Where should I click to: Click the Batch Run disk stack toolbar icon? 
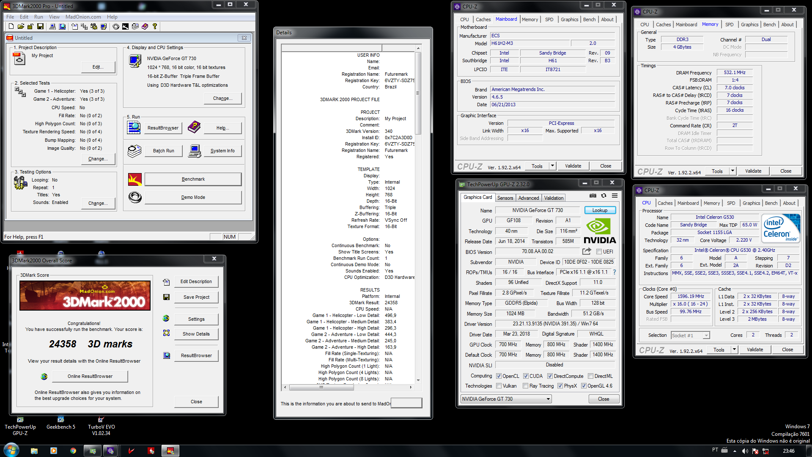(135, 26)
